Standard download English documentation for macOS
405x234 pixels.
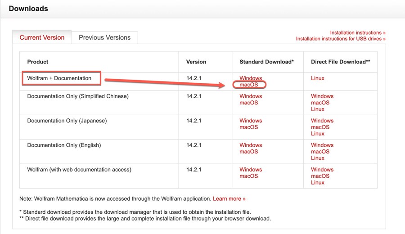point(249,151)
